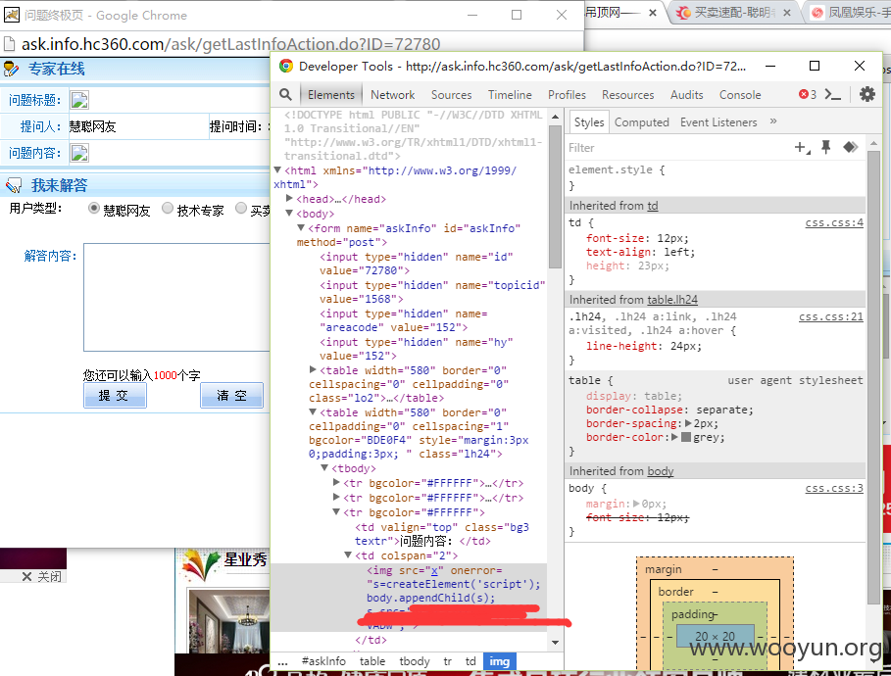
Task: Open css.css:21 source link
Action: pos(831,316)
